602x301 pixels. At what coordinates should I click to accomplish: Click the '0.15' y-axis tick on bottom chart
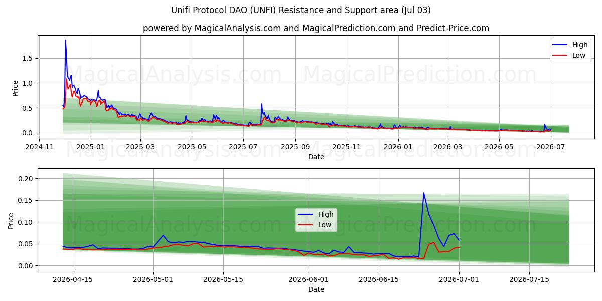[x=26, y=201]
